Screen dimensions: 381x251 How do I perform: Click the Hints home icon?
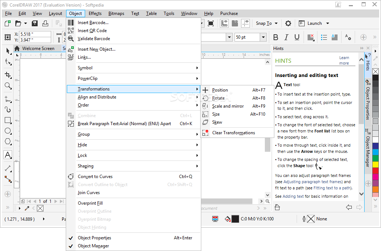pos(277,207)
